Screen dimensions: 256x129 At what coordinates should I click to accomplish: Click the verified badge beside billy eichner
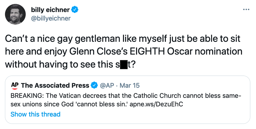(x=75, y=10)
